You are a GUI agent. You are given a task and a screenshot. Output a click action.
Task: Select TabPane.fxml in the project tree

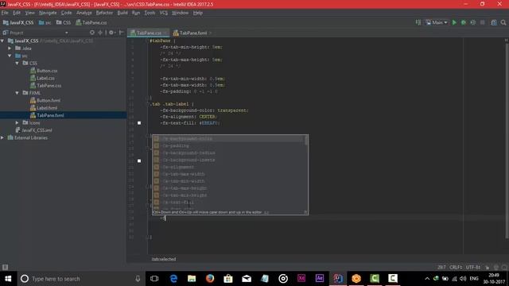[50, 115]
